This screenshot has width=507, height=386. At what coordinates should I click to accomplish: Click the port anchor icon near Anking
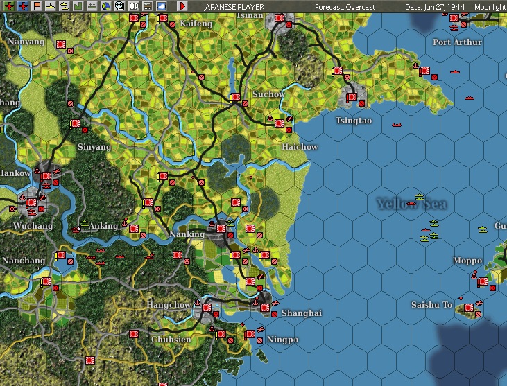(125, 222)
